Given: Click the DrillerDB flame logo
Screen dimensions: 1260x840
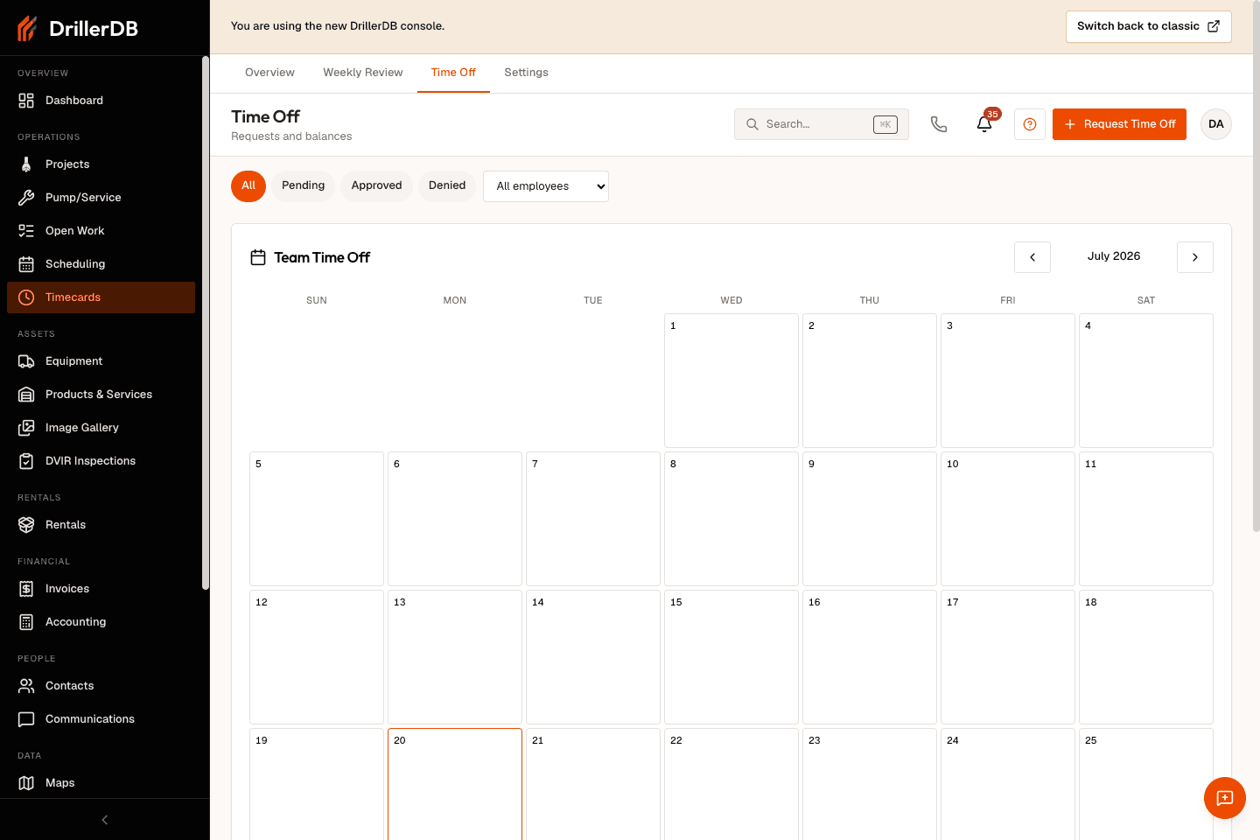Looking at the screenshot, I should (27, 28).
